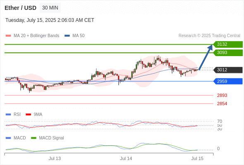Screen dimensions: 244x165
Task: Click the green MACD Signal legend swatch
Action: tap(33, 138)
